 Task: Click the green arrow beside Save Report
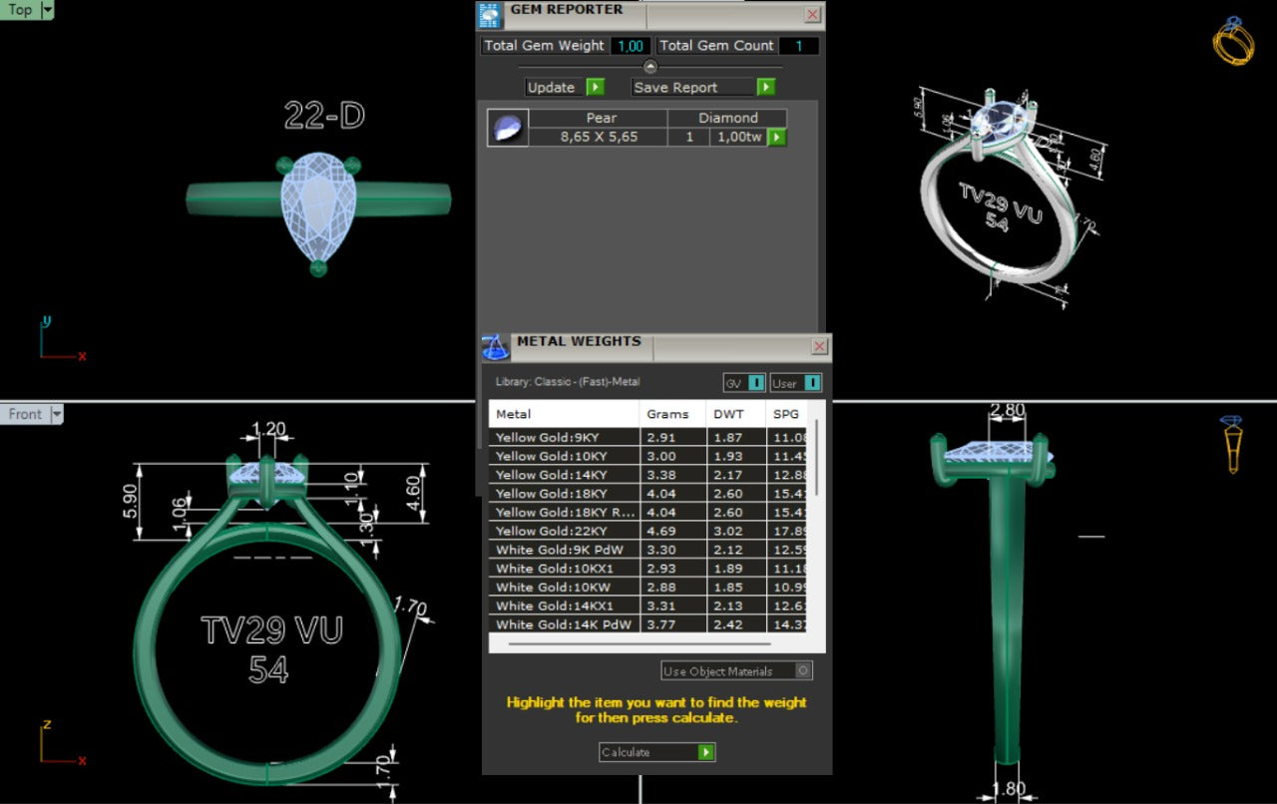pyautogui.click(x=766, y=87)
